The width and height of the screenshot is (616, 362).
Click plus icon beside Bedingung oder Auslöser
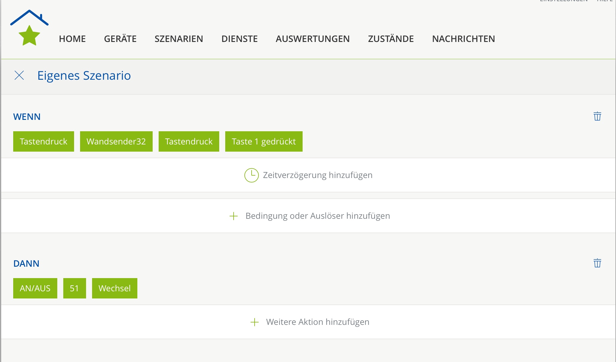tap(234, 216)
